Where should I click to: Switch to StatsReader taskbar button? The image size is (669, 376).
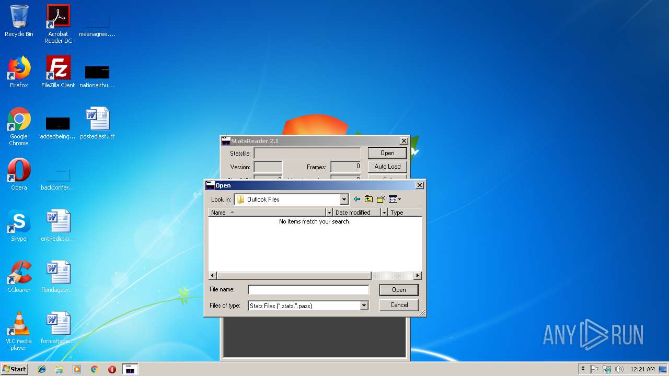[x=130, y=369]
